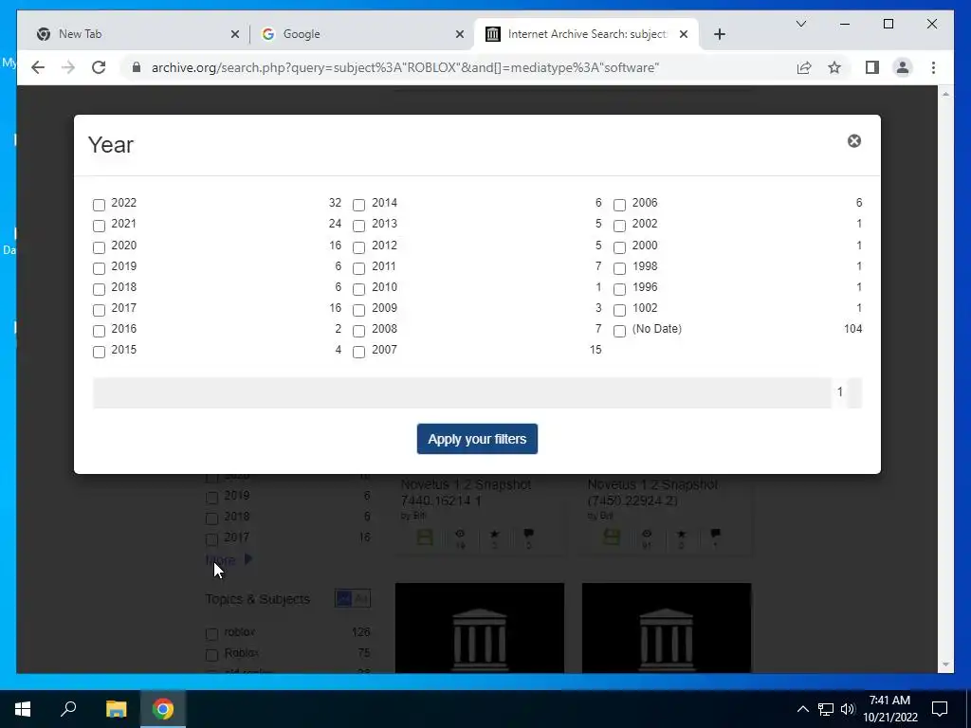The width and height of the screenshot is (971, 728).
Task: Open Windows taskbar search
Action: [68, 709]
